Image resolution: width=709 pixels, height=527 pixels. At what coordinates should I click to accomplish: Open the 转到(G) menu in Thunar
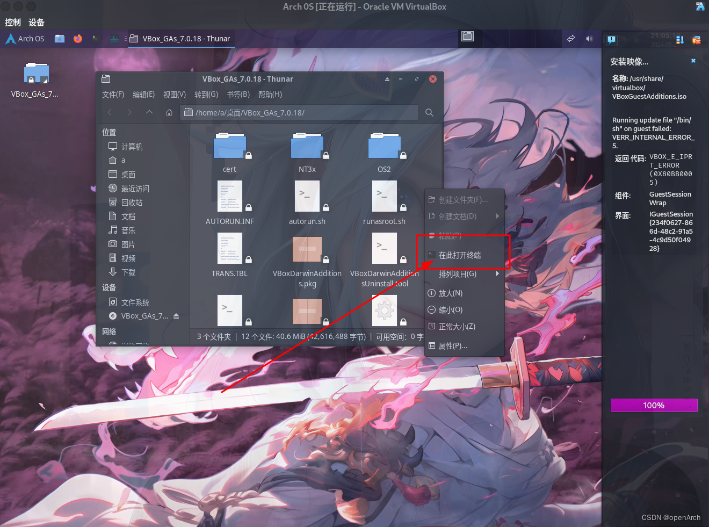pyautogui.click(x=206, y=95)
